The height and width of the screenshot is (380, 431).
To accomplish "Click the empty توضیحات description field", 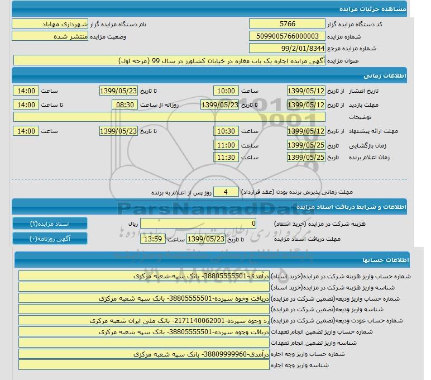I will [x=169, y=117].
